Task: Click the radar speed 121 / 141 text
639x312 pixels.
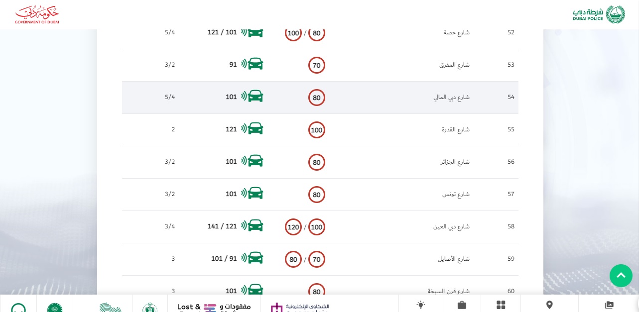Action: click(222, 226)
